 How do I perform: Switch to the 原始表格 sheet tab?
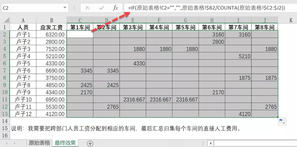(39, 143)
